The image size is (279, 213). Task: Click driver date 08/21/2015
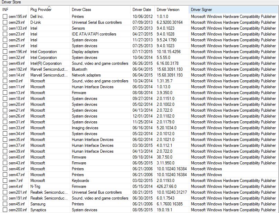pyautogui.click(x=143, y=192)
